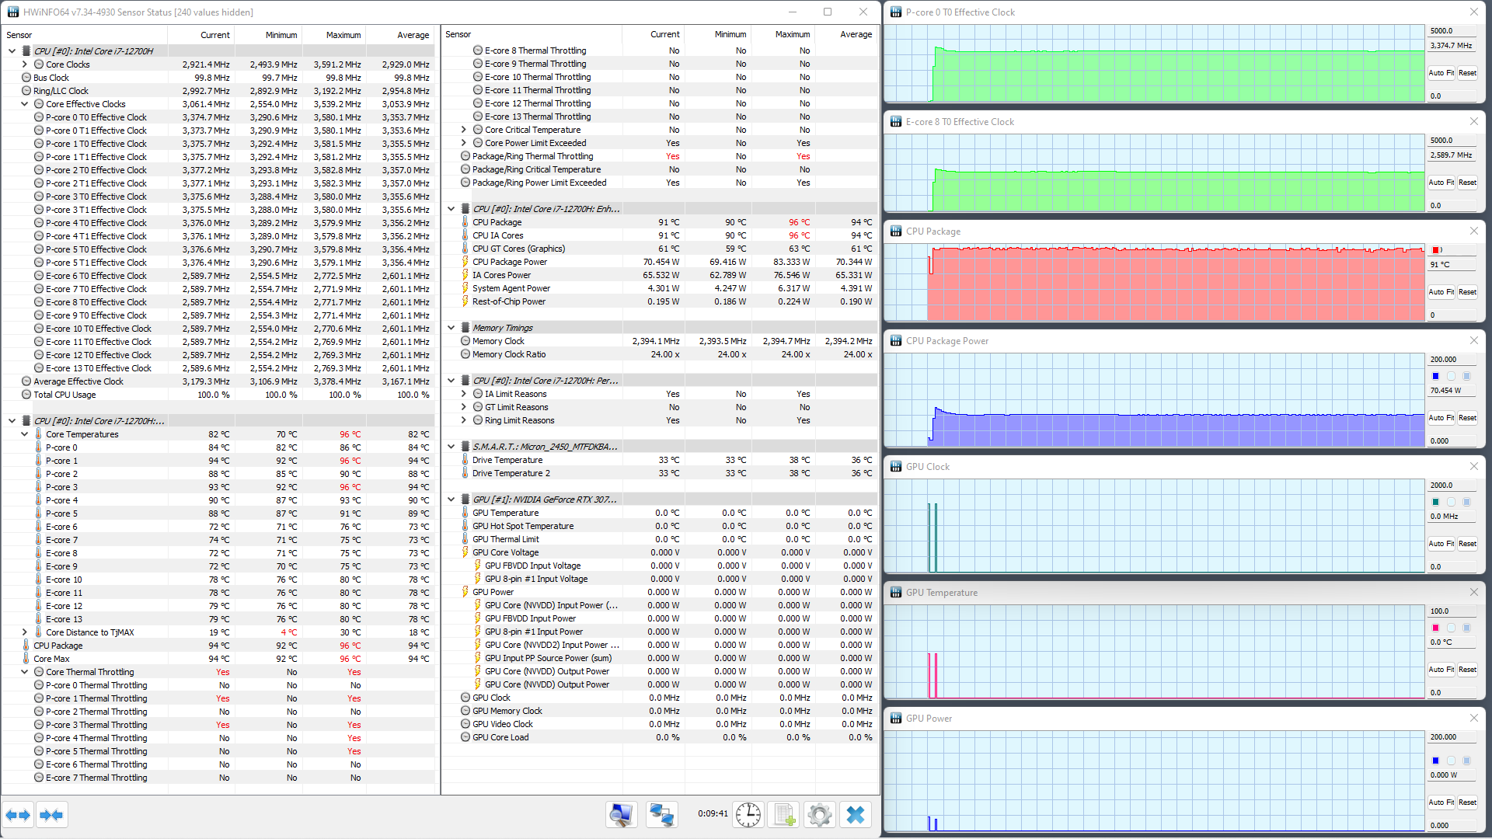Collapse the Core Effective Clocks tree group

tap(25, 104)
